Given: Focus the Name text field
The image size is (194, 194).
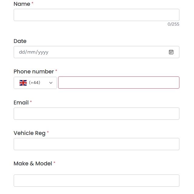Looking at the screenshot, I should coord(97,15).
